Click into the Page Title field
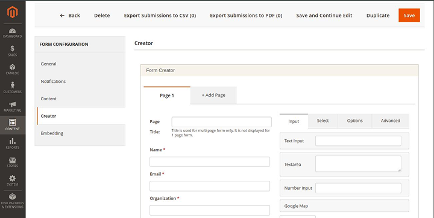The width and height of the screenshot is (434, 218). pyautogui.click(x=221, y=122)
